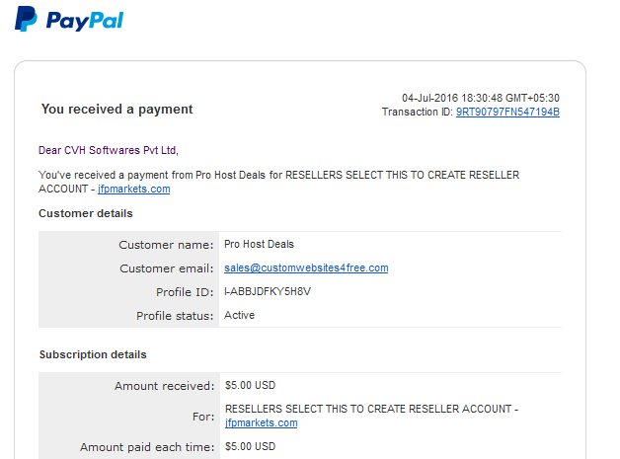Click the PayPal wordmark text logo
This screenshot has height=459, width=620.
coord(85,21)
